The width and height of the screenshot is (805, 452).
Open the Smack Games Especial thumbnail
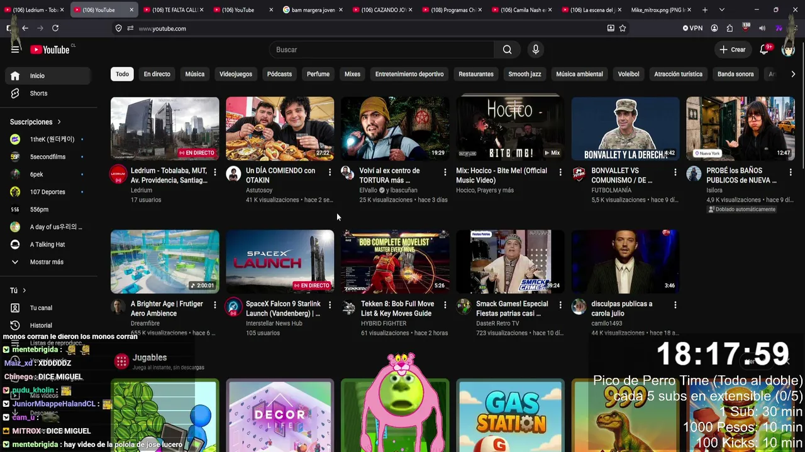click(x=510, y=262)
